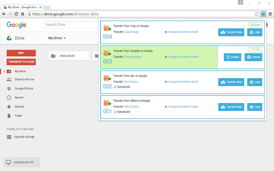The image size is (274, 171).
Task: Open Shared with me section
Action: pos(24,80)
